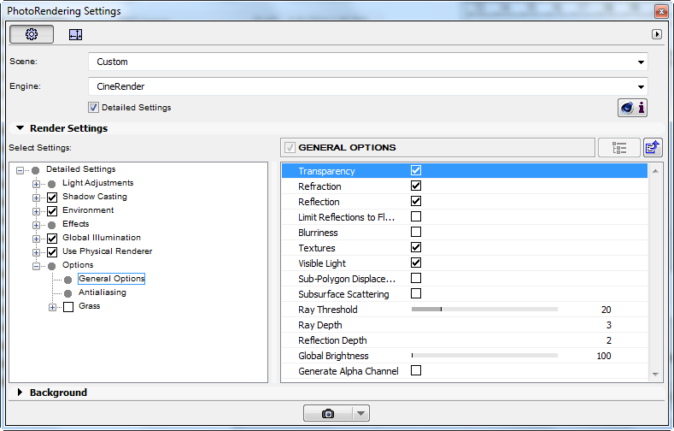The image size is (674, 431).
Task: Expand the Effects tree node
Action: 36,225
